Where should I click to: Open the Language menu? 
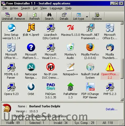56,8
